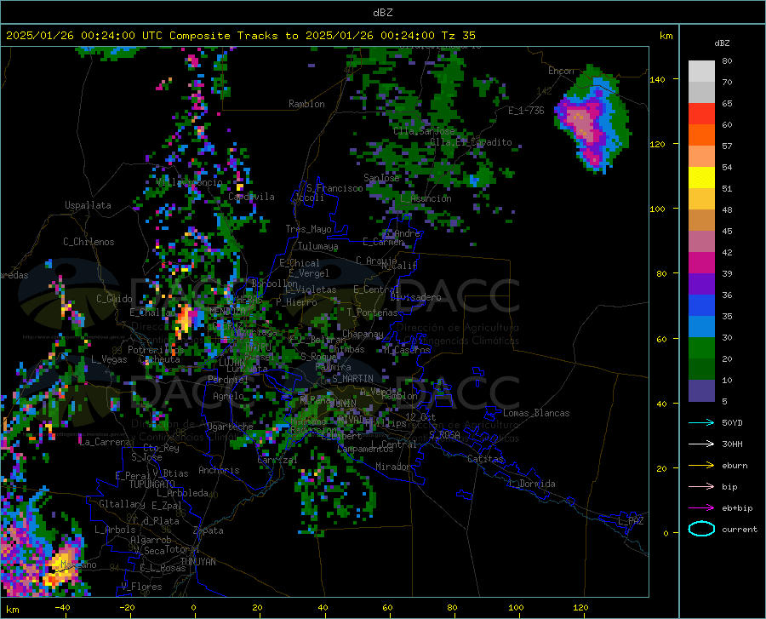Click the 60 dBZ orange swatch
Screen dimensions: 766x619
(701, 135)
